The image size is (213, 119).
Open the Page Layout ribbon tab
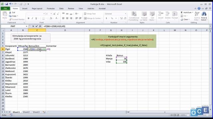click(37, 9)
